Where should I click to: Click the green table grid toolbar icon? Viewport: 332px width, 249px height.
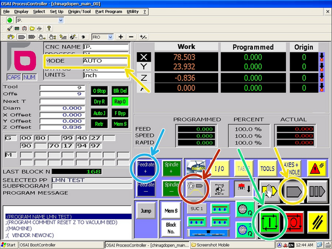coord(17,29)
